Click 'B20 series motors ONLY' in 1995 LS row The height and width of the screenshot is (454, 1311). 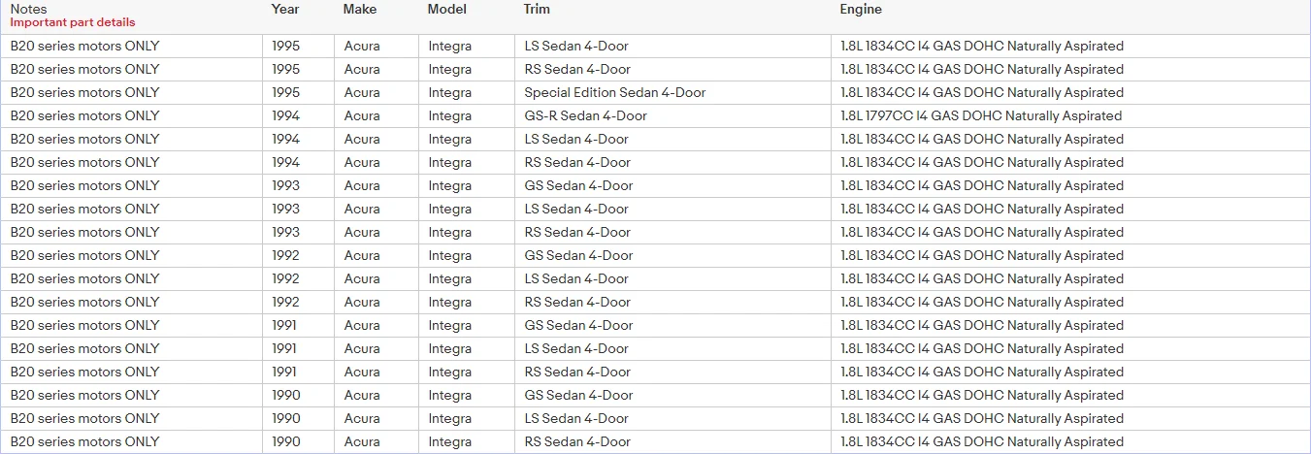pos(84,46)
